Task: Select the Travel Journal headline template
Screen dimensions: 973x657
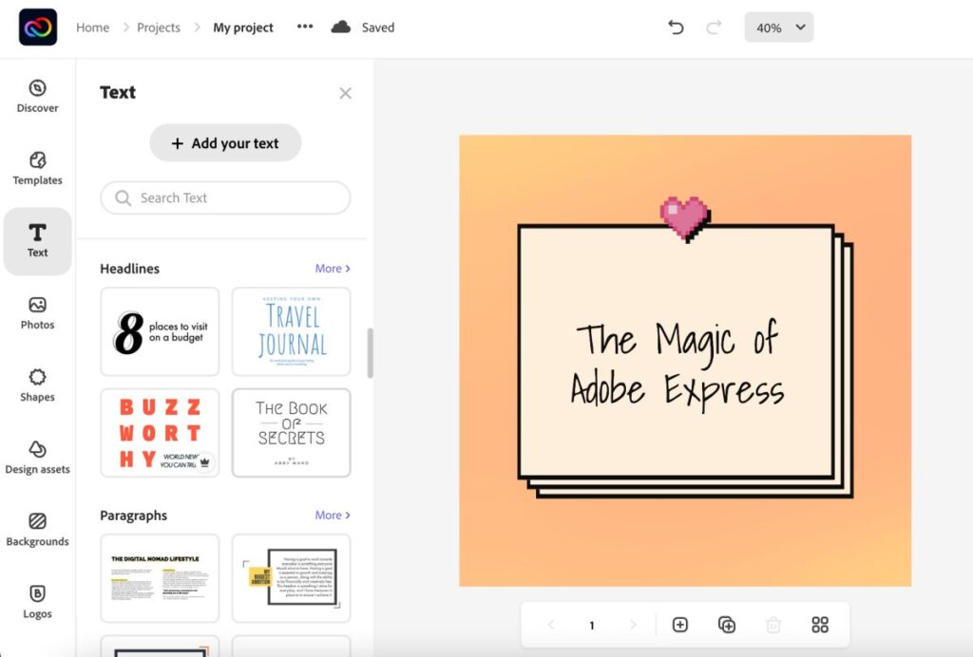Action: (x=291, y=331)
